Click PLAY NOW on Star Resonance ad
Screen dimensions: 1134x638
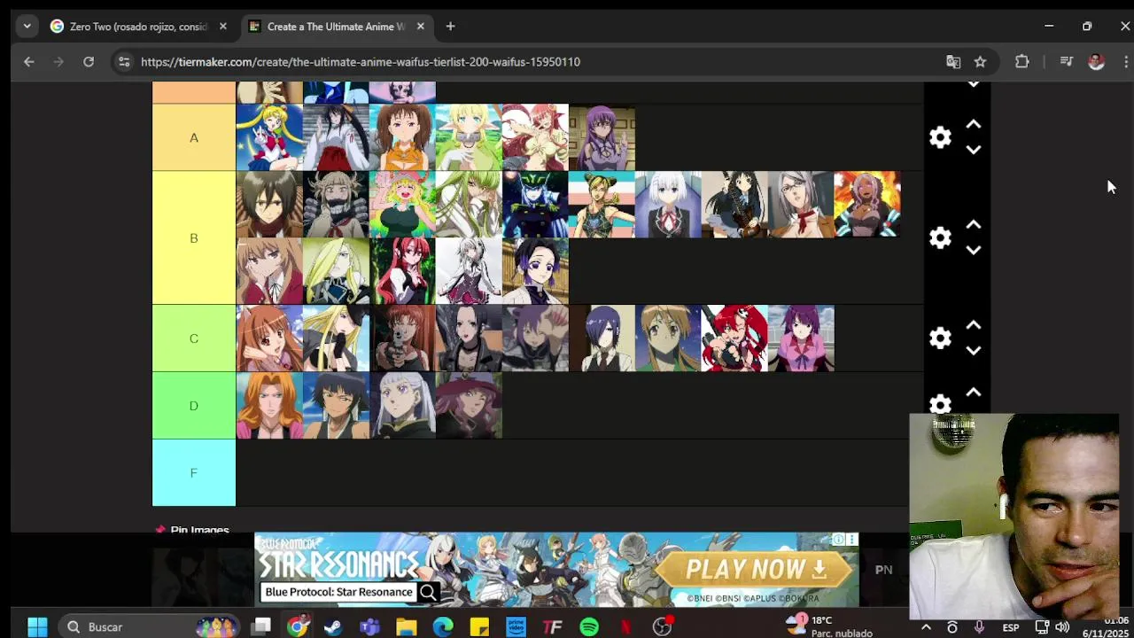coord(756,569)
